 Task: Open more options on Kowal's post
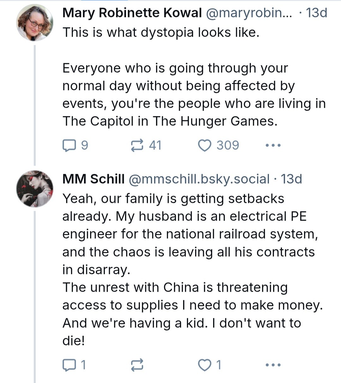273,145
